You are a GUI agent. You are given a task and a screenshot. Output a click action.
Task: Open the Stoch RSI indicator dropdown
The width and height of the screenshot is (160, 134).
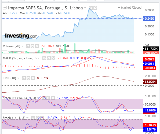coord(38,98)
